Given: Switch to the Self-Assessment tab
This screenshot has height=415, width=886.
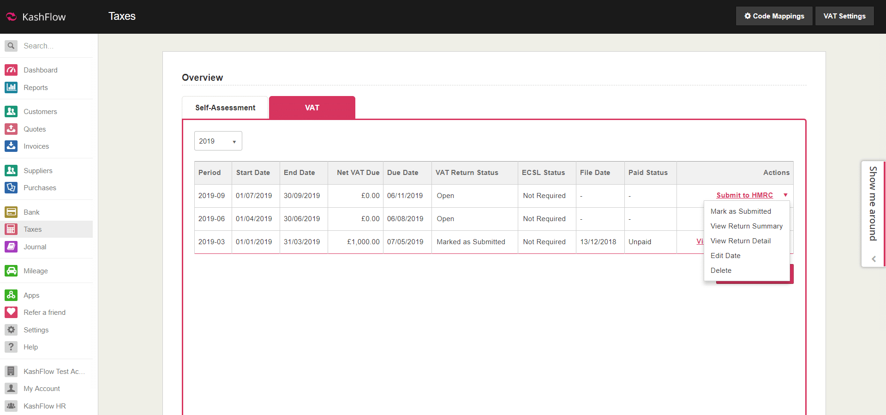Looking at the screenshot, I should pos(225,108).
